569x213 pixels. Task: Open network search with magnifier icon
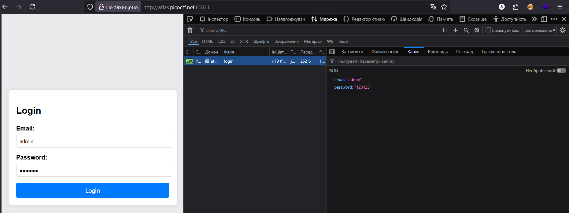[466, 30]
